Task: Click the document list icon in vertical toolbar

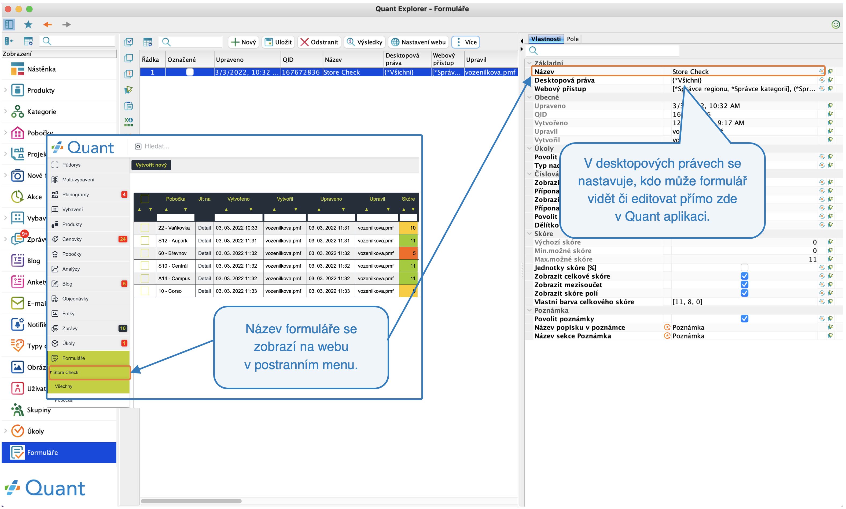Action: pos(129,106)
